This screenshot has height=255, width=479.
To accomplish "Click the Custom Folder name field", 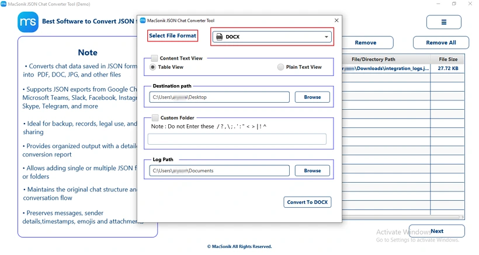I will click(x=237, y=139).
